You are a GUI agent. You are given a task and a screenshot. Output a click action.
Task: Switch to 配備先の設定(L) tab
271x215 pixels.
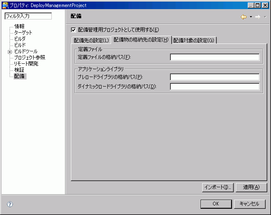pyautogui.click(x=91, y=41)
